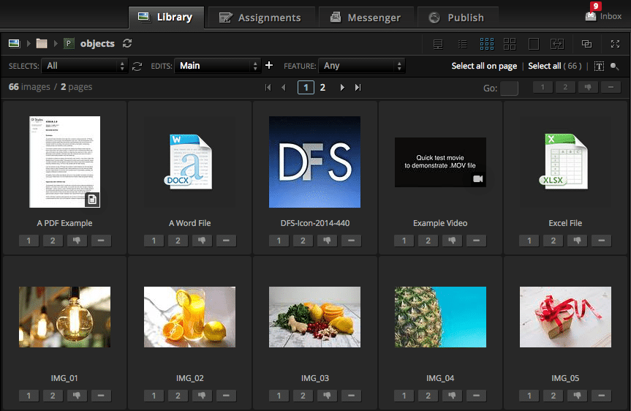Open the Inbox with 9 notifications
The width and height of the screenshot is (631, 411).
pyautogui.click(x=602, y=16)
